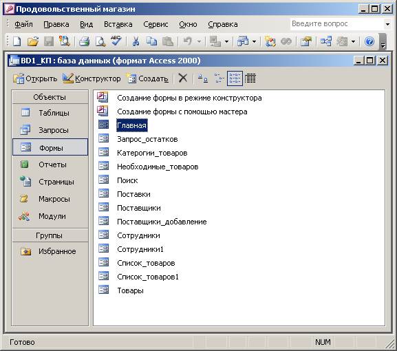Show Модули objects in sidebar
This screenshot has width=397, height=351.
click(x=50, y=216)
